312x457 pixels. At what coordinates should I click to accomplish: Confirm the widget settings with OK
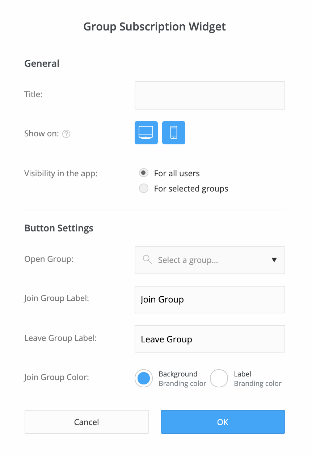tap(223, 422)
